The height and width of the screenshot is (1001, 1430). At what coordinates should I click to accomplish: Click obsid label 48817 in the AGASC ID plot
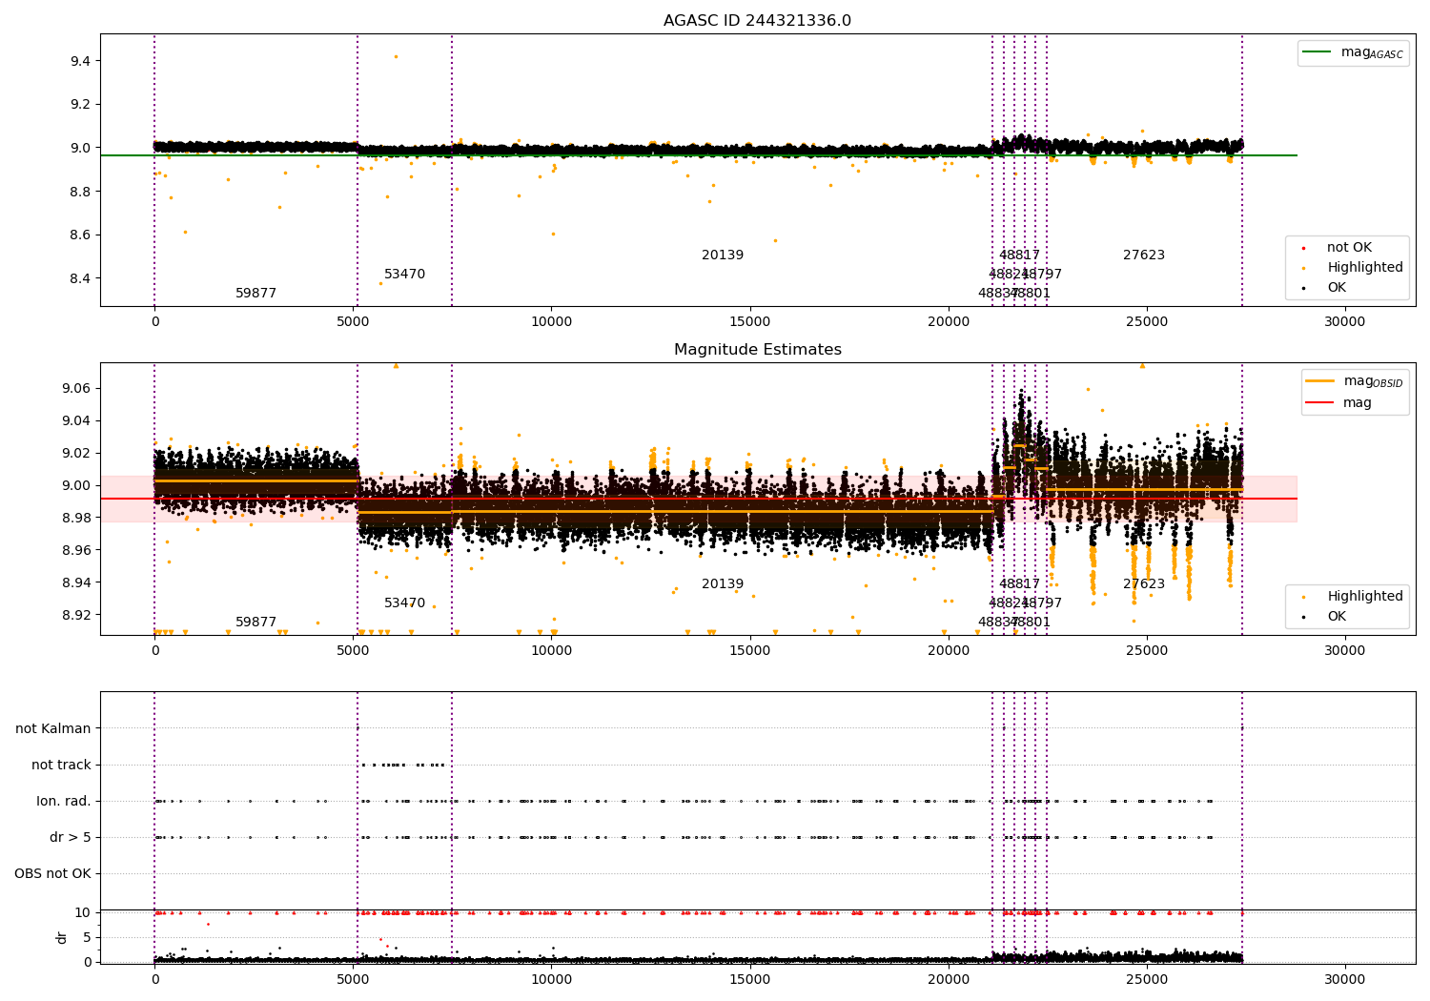point(1019,255)
